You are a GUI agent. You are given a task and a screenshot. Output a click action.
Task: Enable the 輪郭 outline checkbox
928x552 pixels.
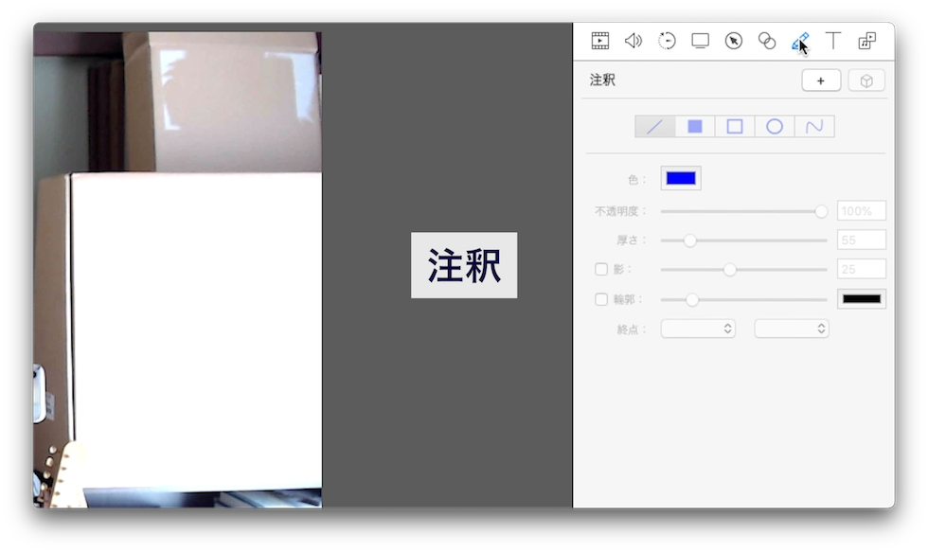point(601,299)
